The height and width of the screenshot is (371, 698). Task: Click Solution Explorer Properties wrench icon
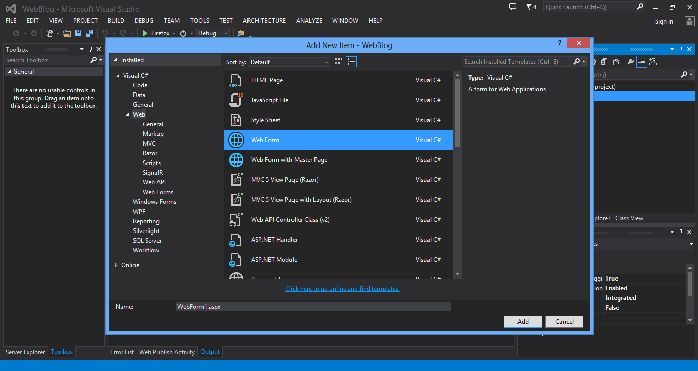pos(631,62)
